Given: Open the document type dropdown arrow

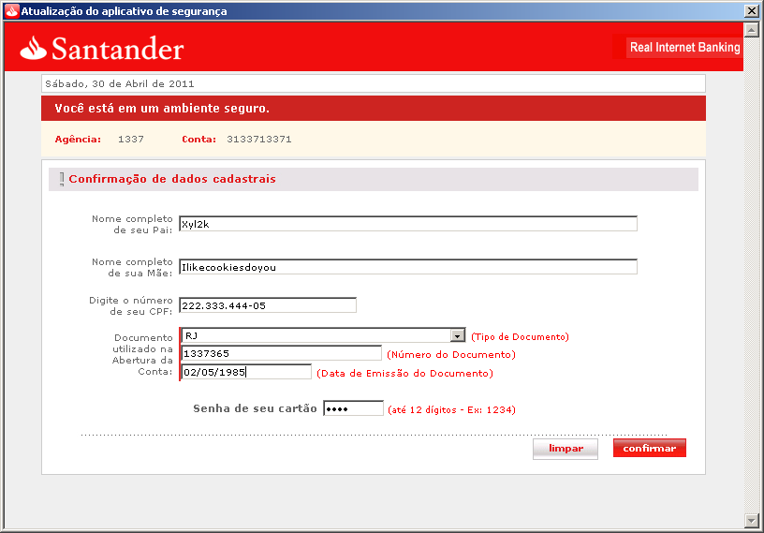Looking at the screenshot, I should [x=457, y=336].
